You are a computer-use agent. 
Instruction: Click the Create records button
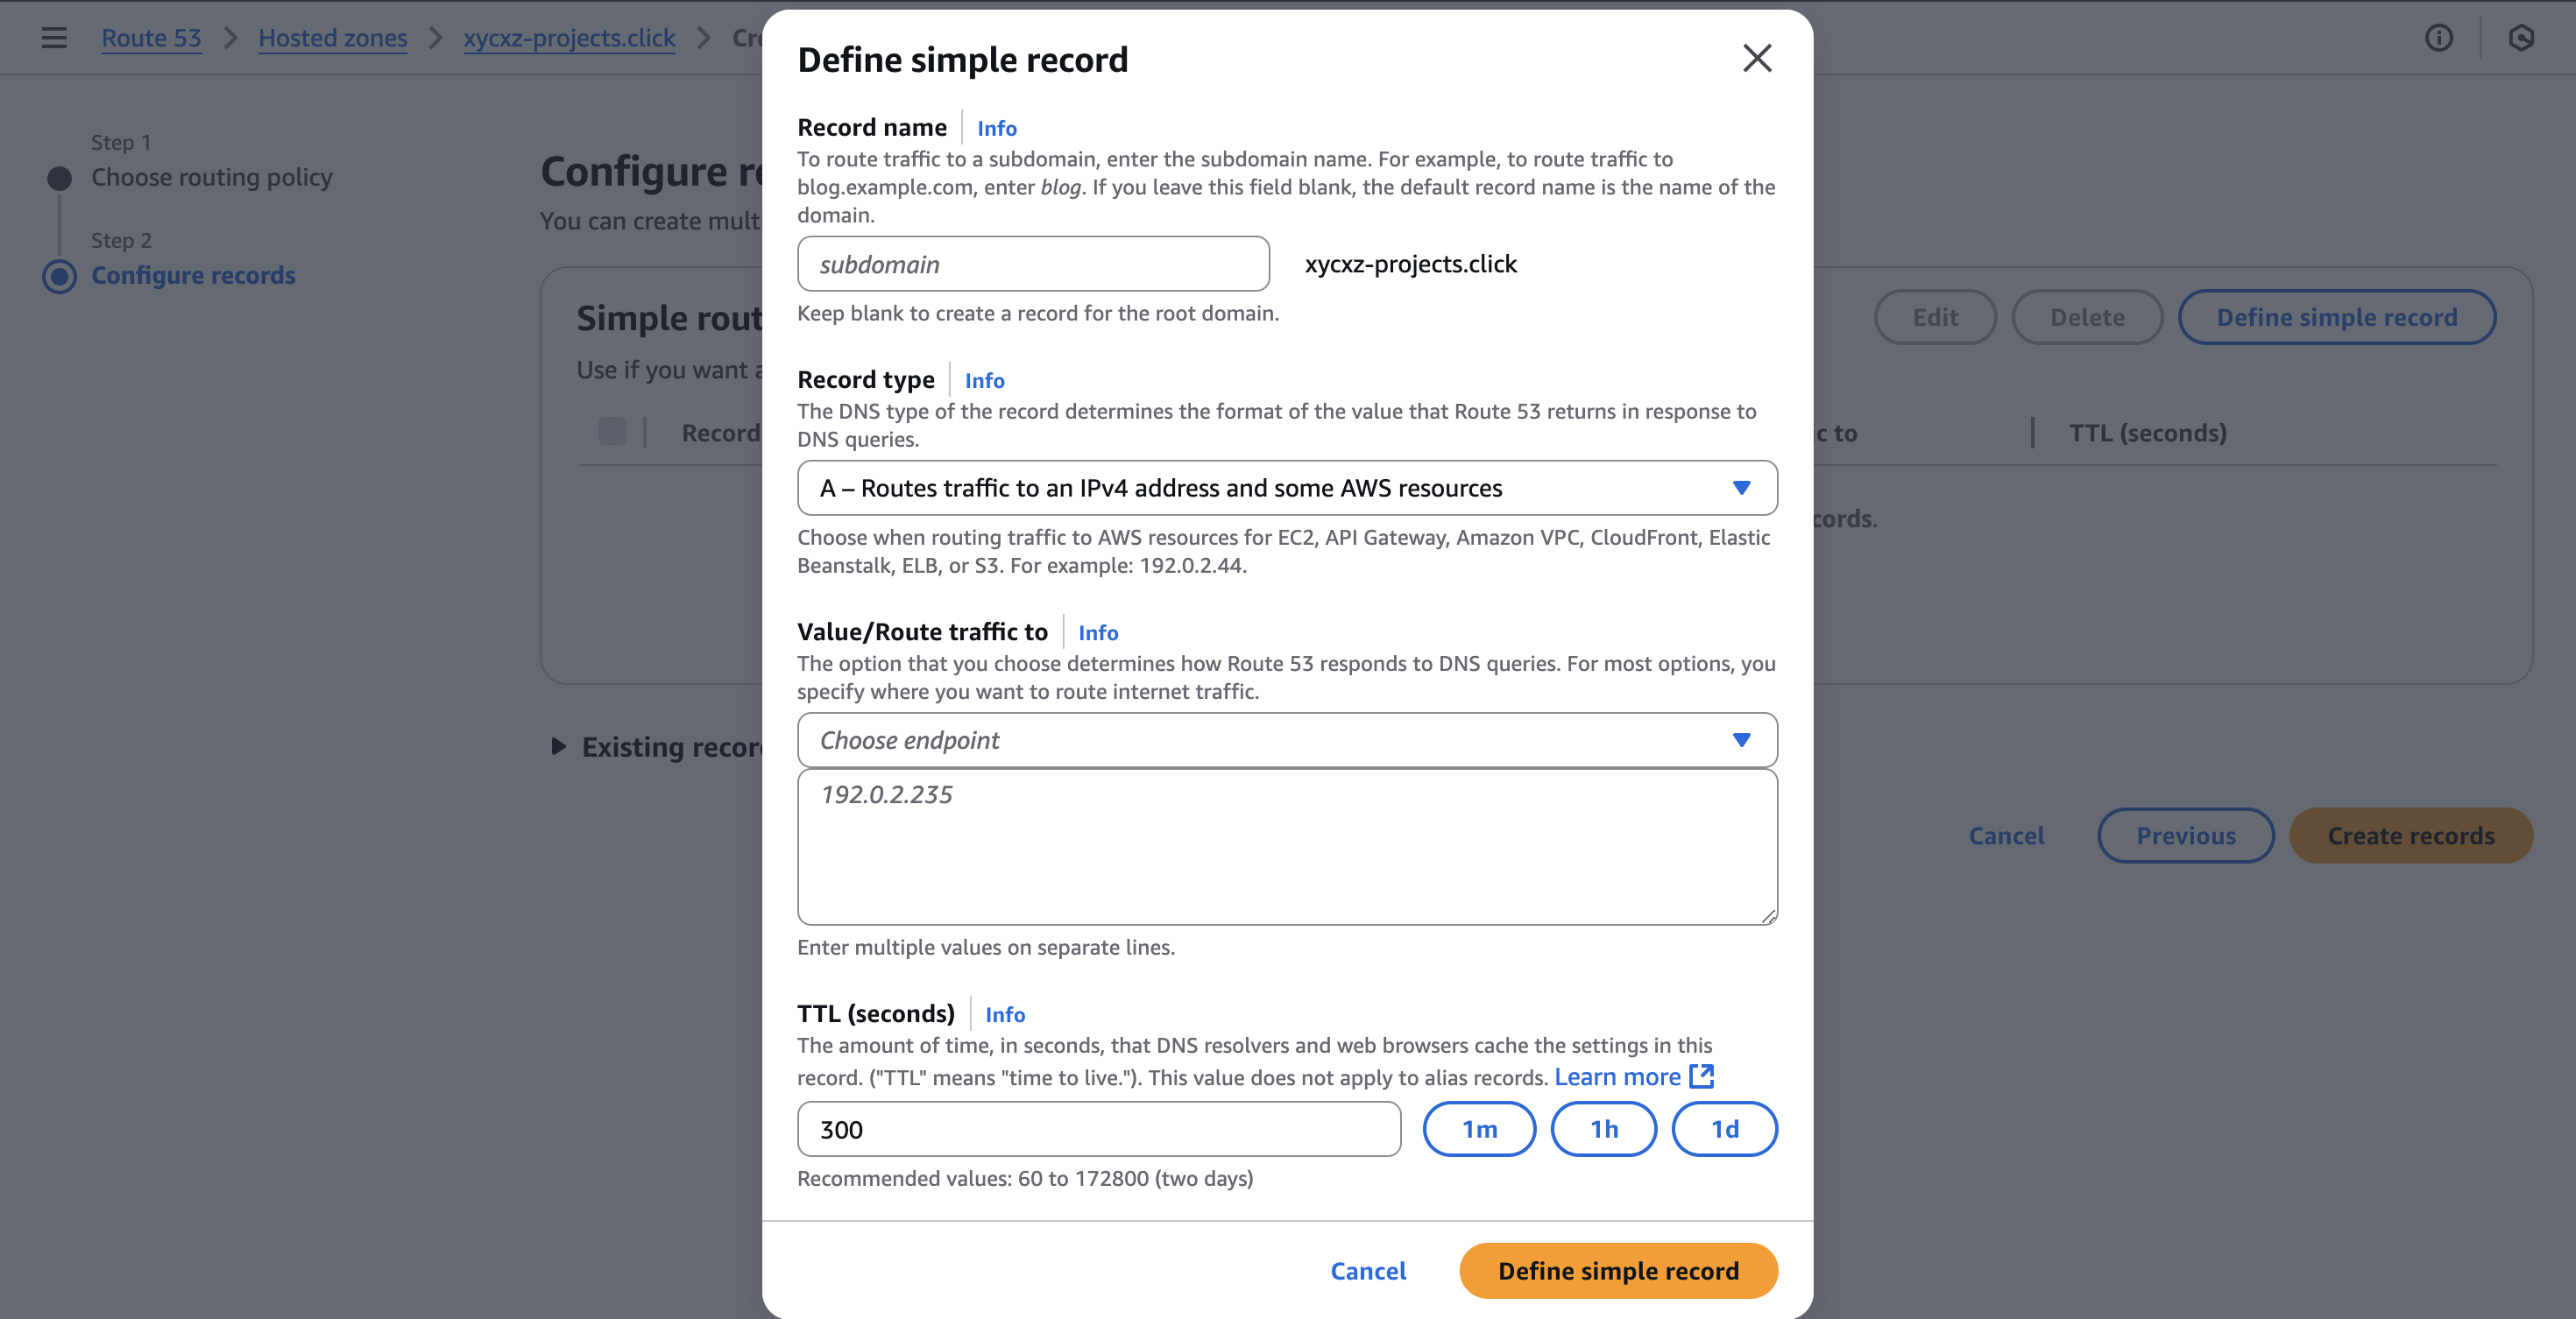point(2411,836)
